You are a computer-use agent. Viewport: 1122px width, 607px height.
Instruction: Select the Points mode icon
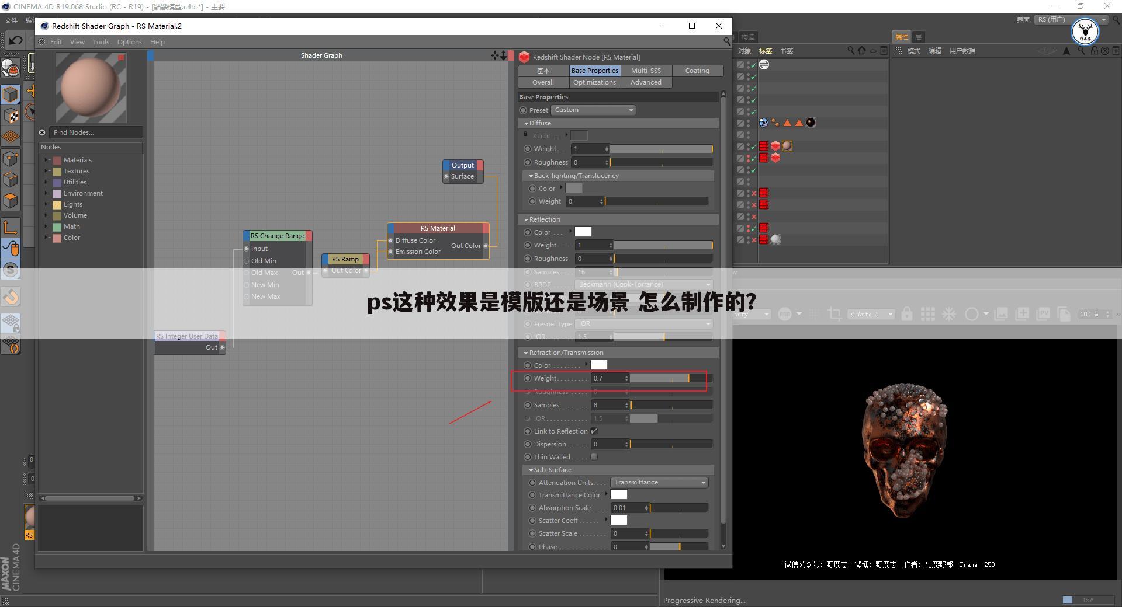click(x=11, y=158)
